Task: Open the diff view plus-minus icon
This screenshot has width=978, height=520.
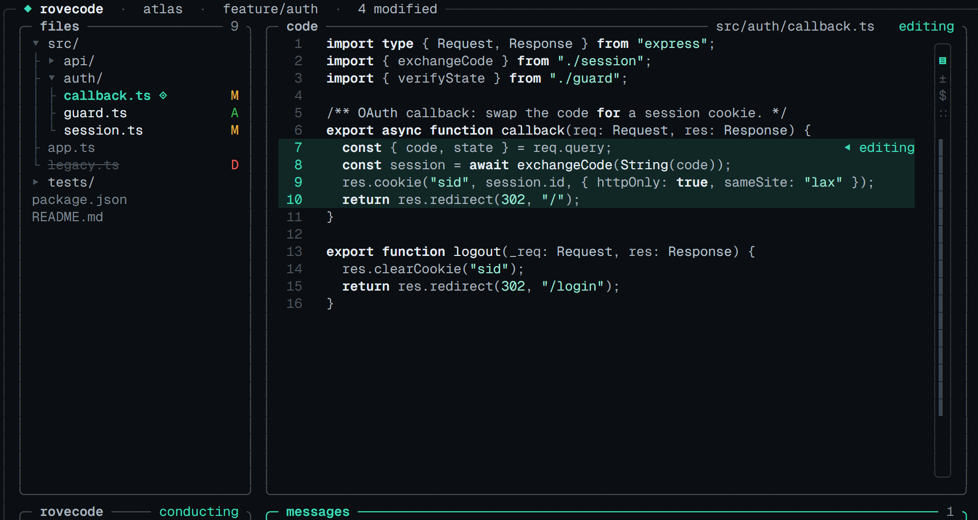Action: 942,79
